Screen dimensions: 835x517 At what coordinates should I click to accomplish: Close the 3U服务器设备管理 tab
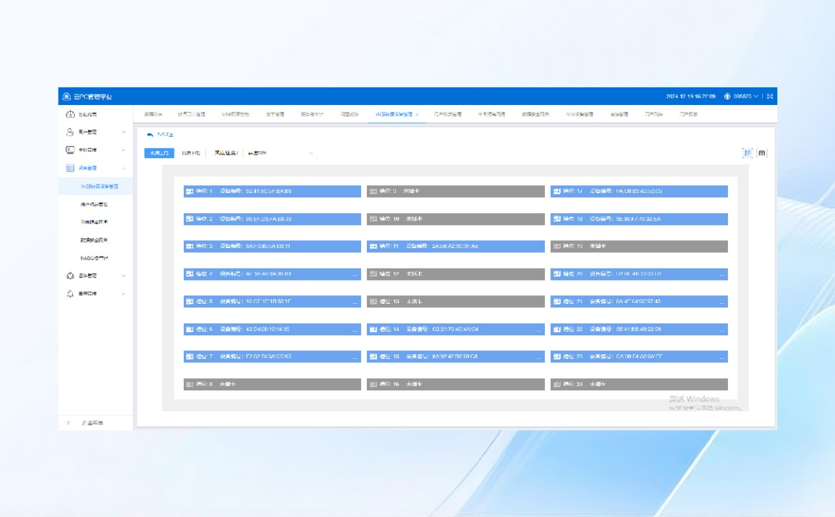coord(417,114)
